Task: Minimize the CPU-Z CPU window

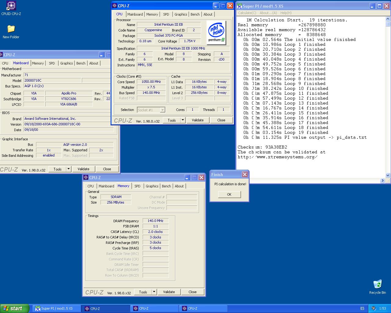Action: (216, 6)
